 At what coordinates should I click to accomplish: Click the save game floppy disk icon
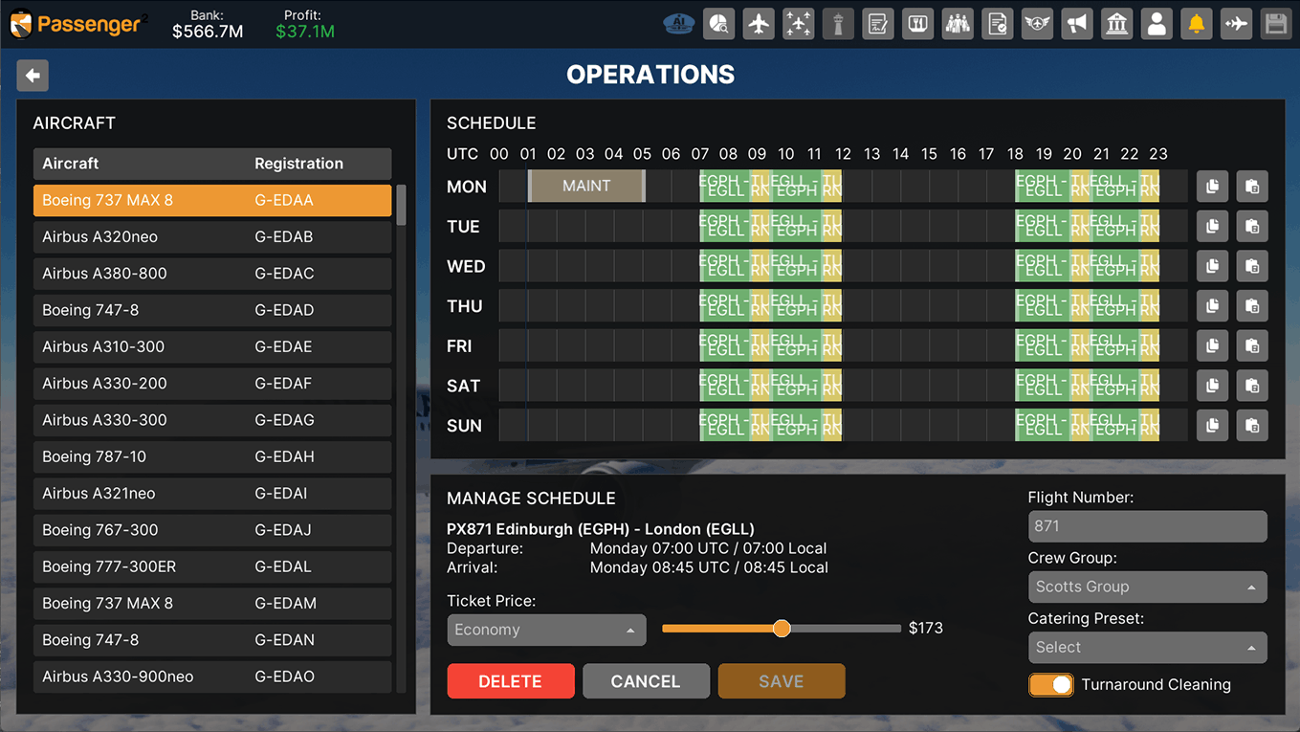[x=1275, y=24]
